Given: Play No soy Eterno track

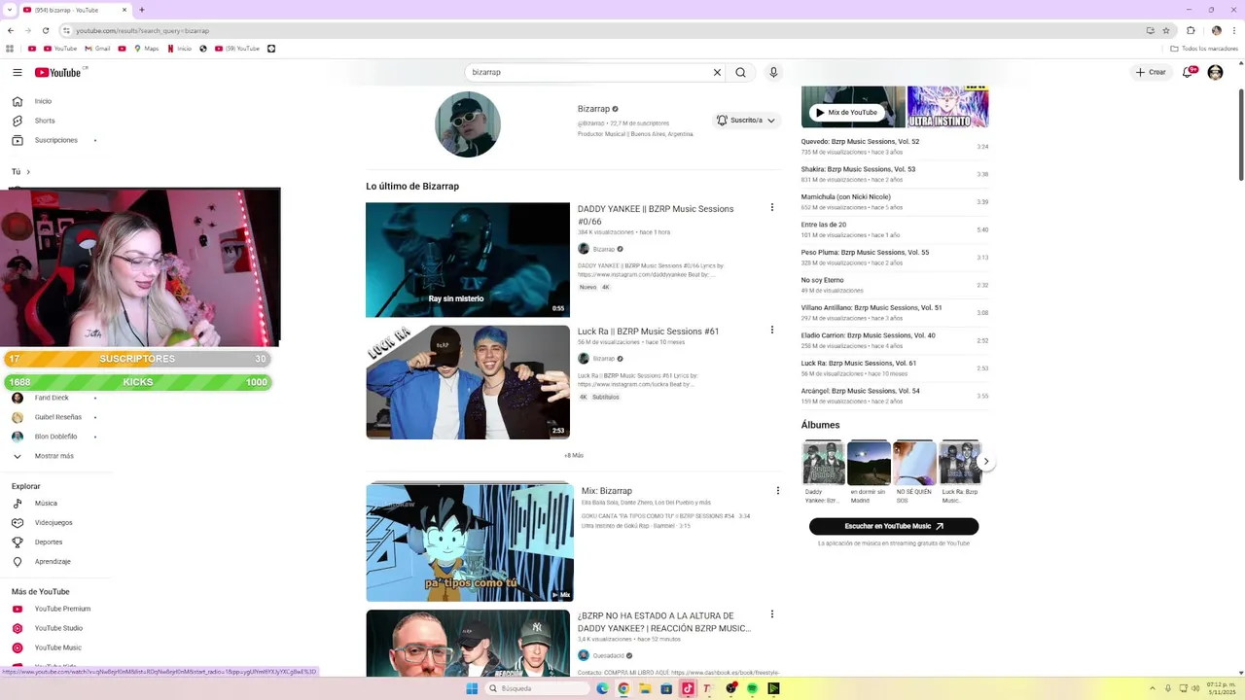Looking at the screenshot, I should (895, 285).
